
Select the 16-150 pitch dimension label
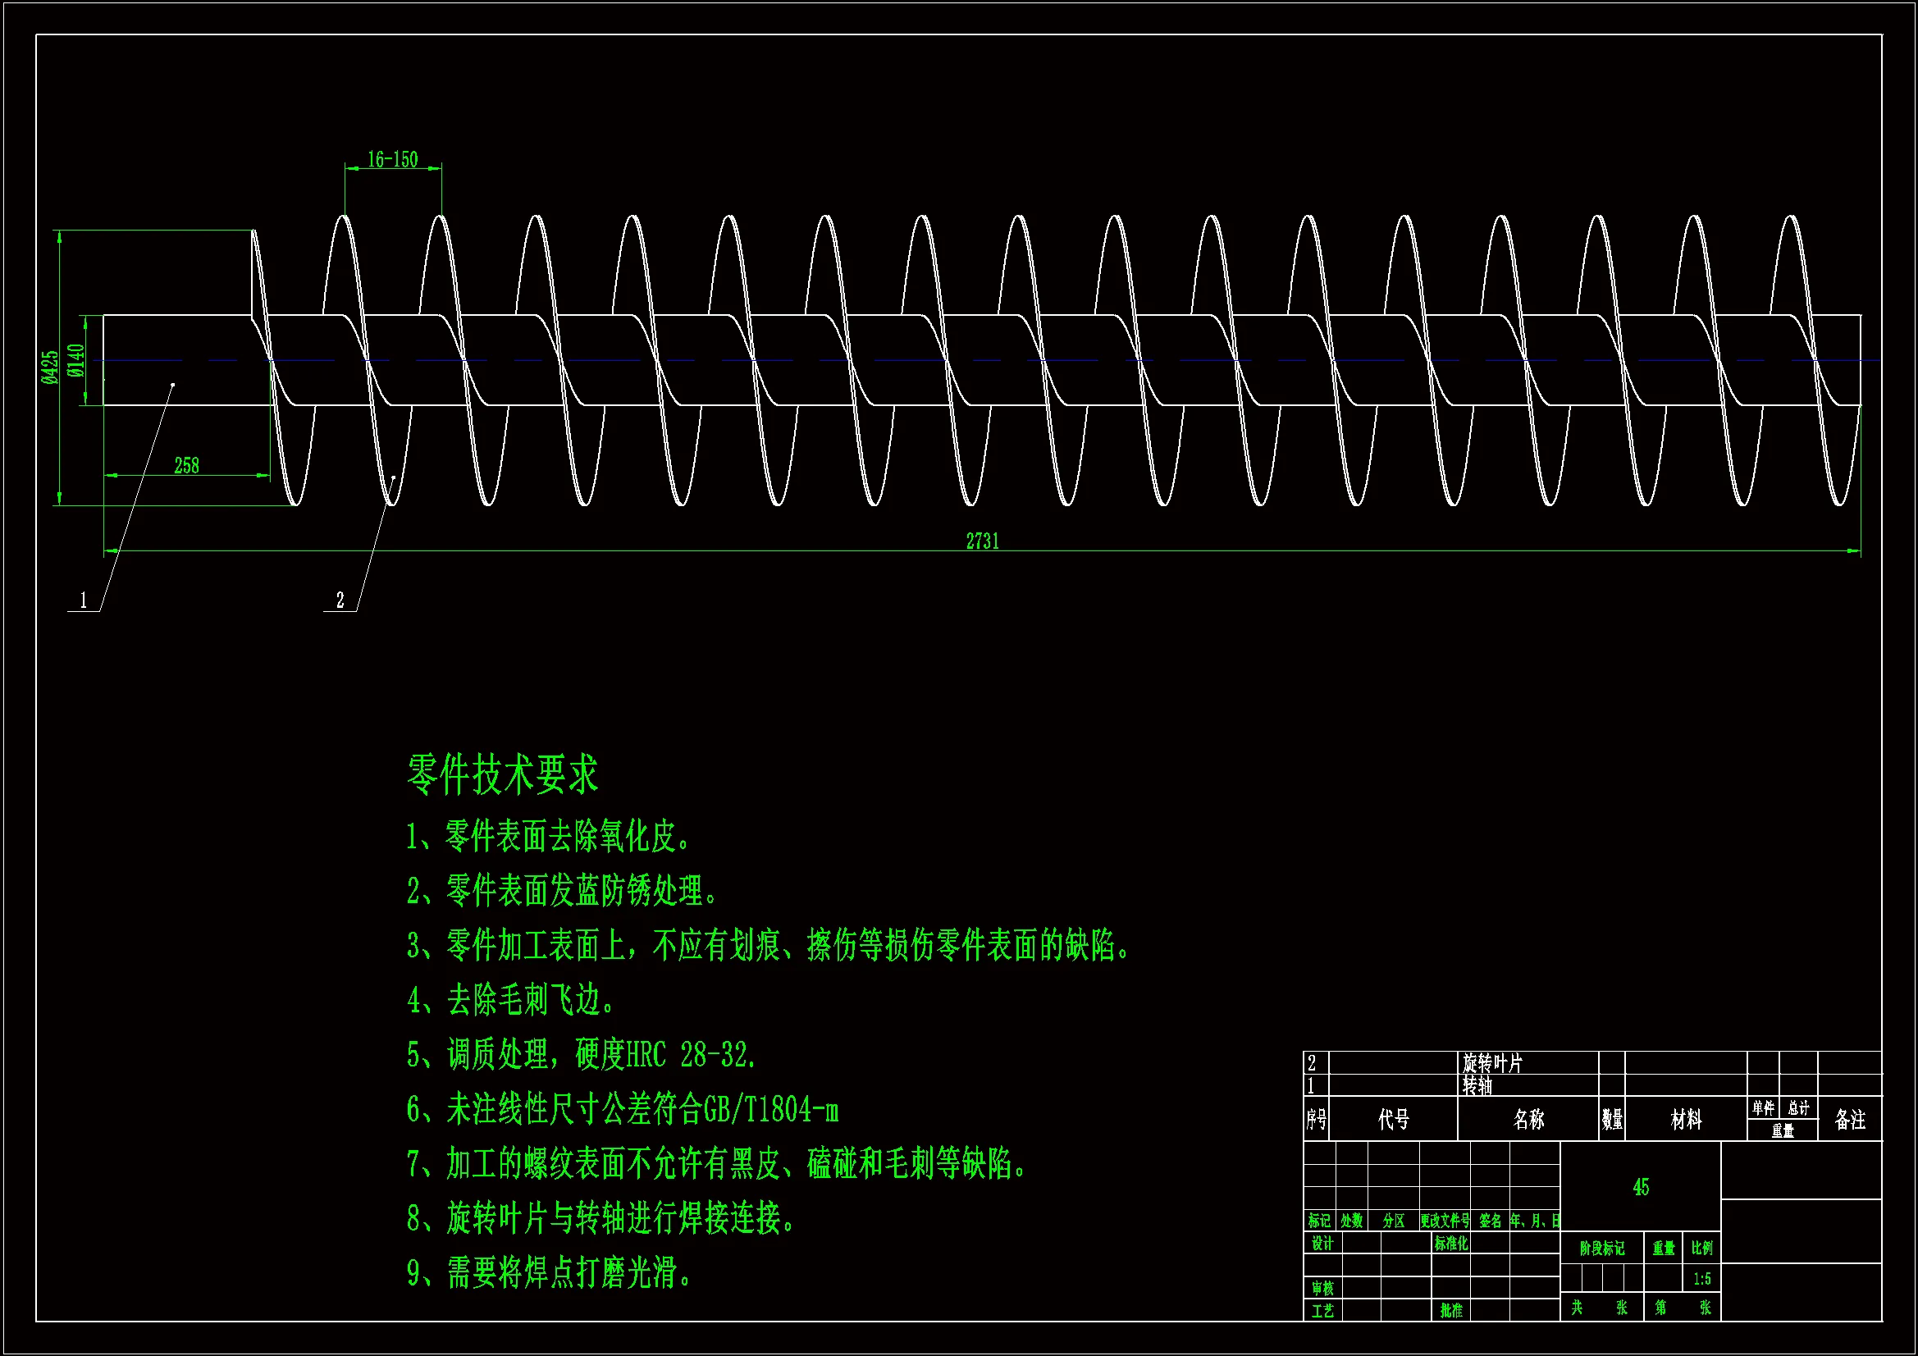393,160
